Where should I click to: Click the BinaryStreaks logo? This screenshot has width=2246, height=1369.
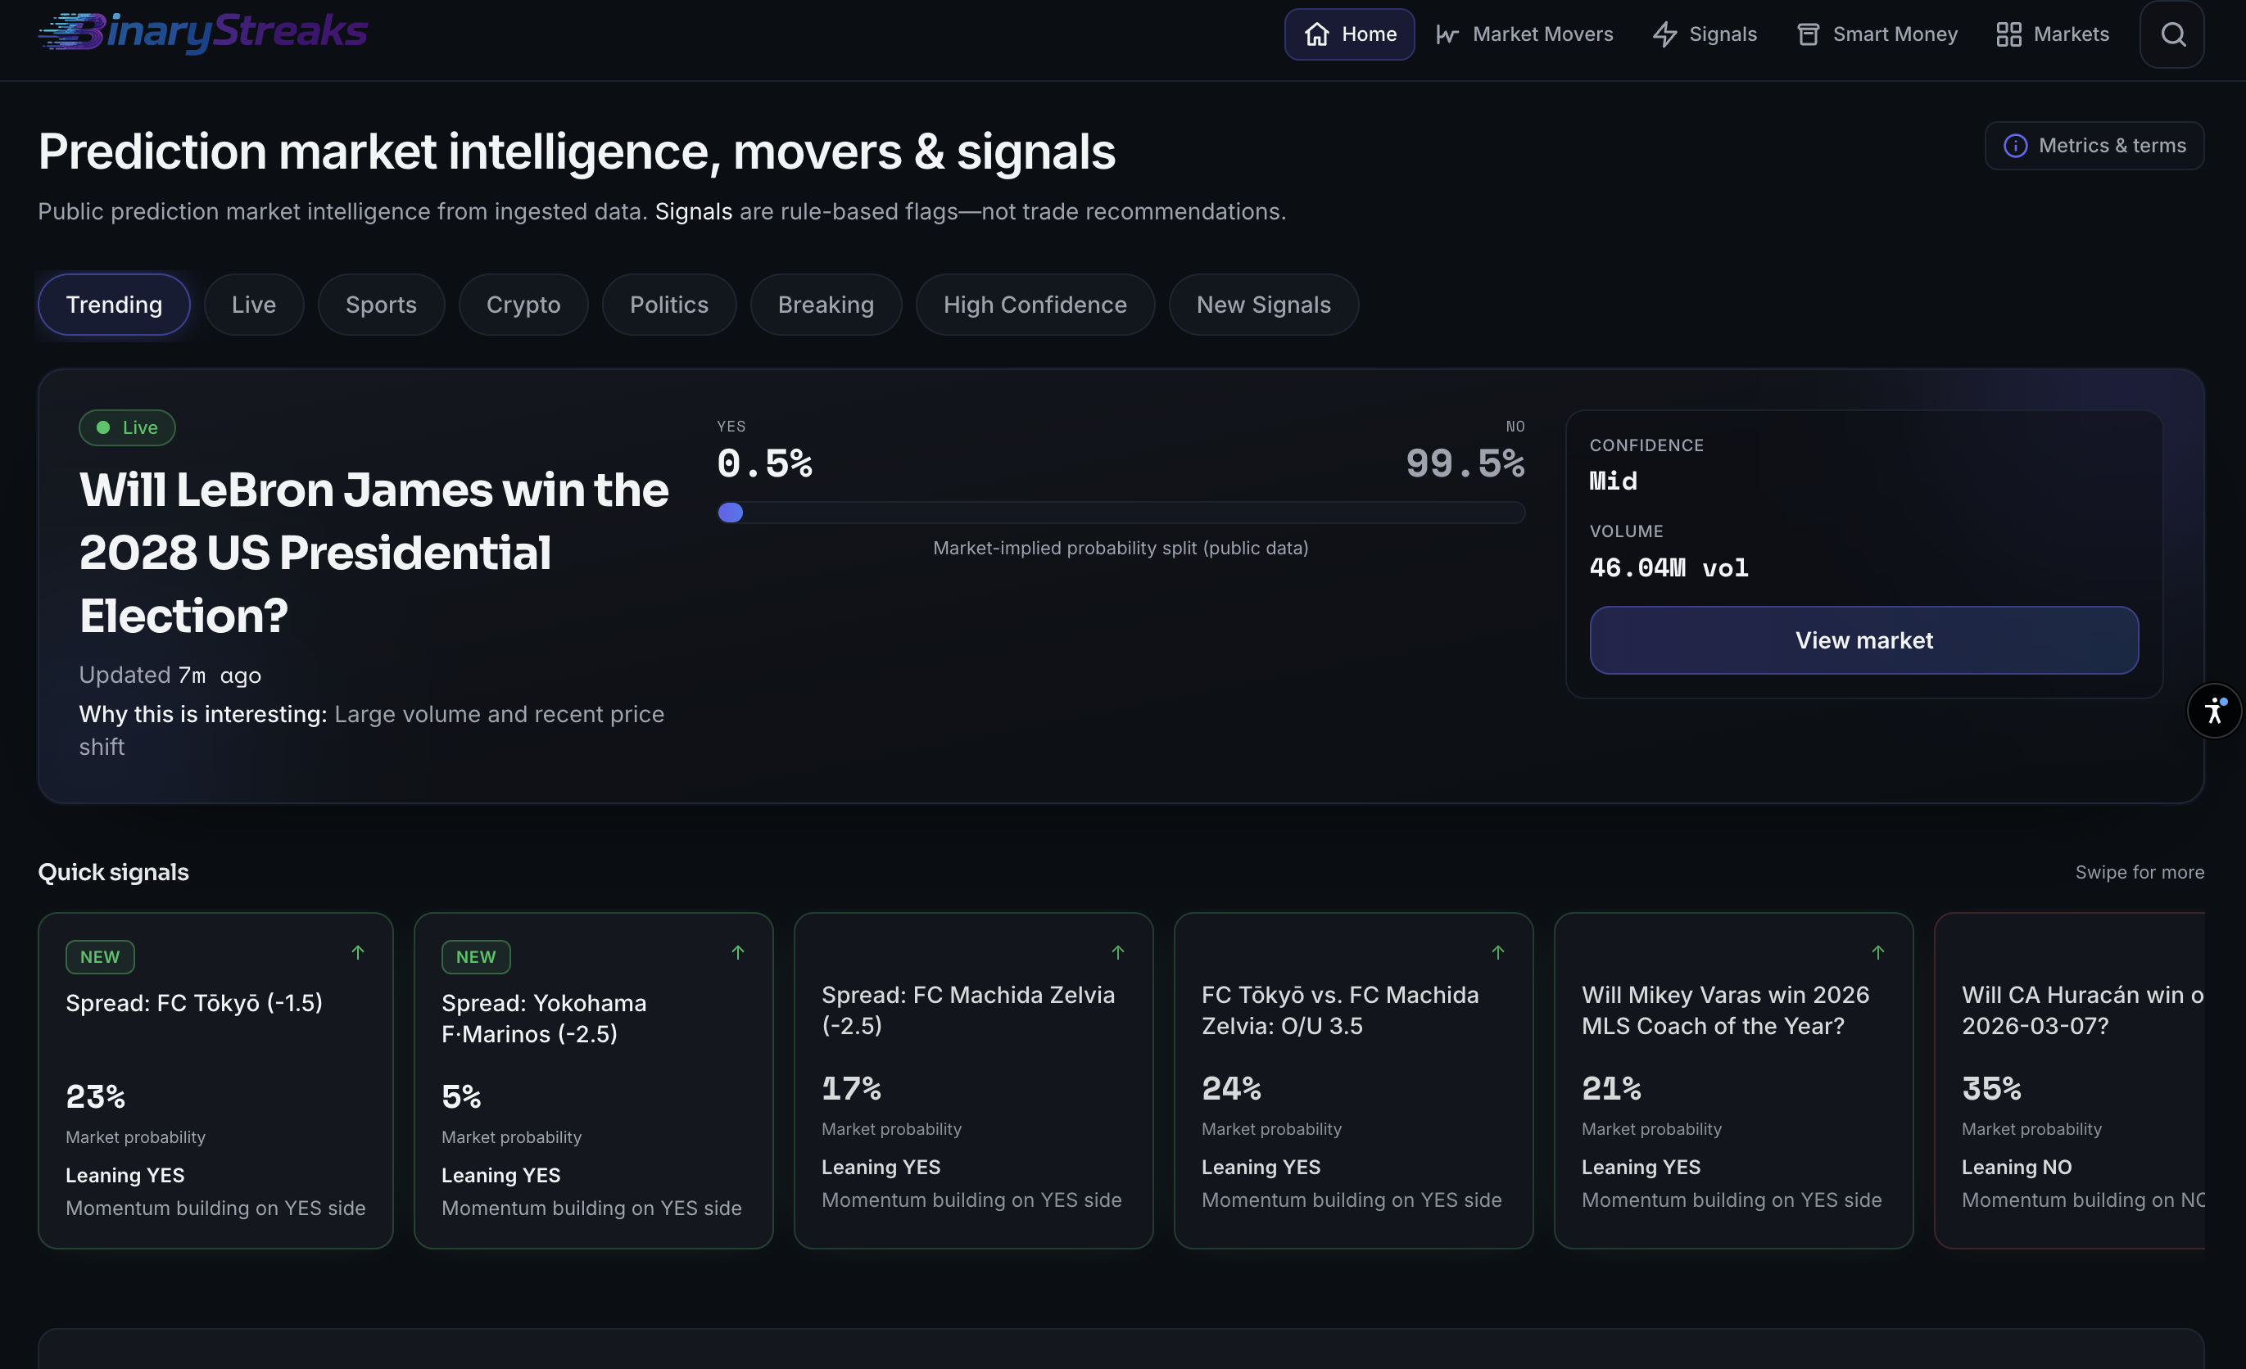[x=203, y=33]
